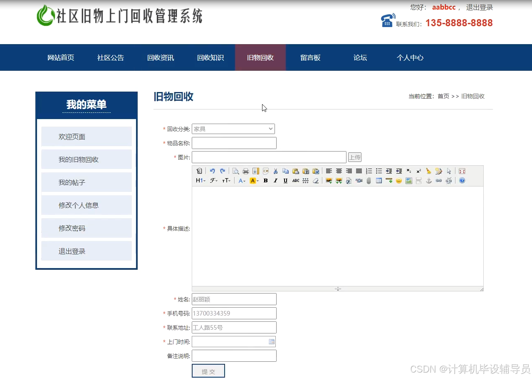The width and height of the screenshot is (532, 378).
Task: Insert a table in the editor
Action: point(379,181)
